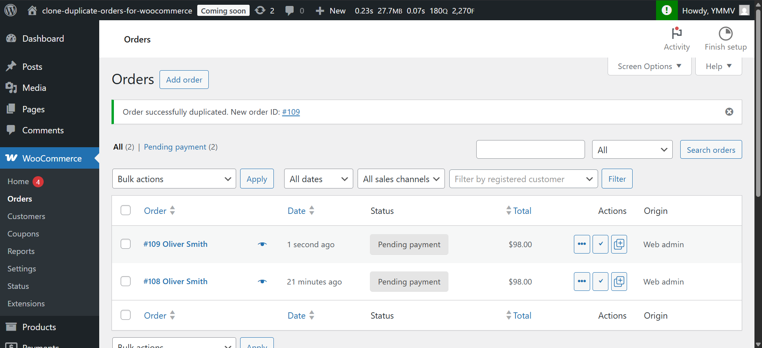Tick the select-all checkbox in table header
Screen dimensions: 762x348
point(125,210)
